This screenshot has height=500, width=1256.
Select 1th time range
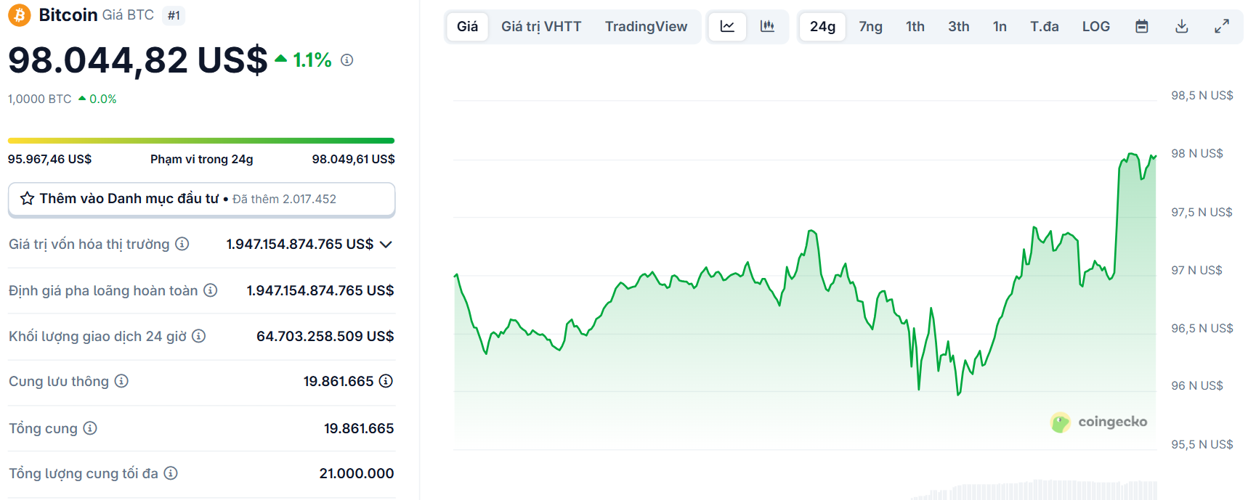pos(915,27)
